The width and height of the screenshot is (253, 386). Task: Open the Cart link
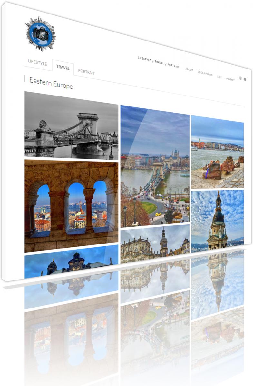tap(219, 77)
